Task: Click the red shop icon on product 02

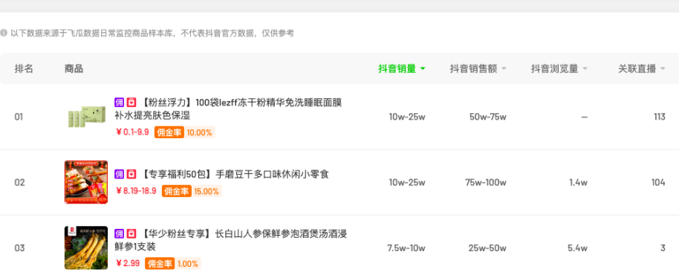Action: click(x=131, y=174)
